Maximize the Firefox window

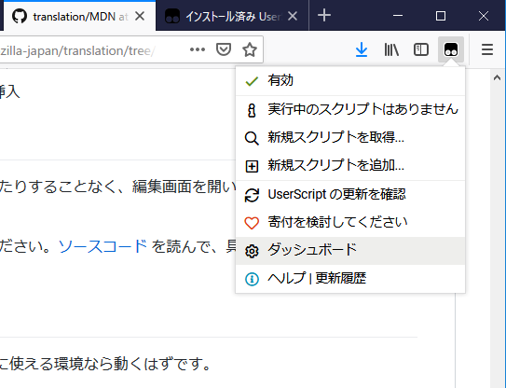[x=441, y=16]
